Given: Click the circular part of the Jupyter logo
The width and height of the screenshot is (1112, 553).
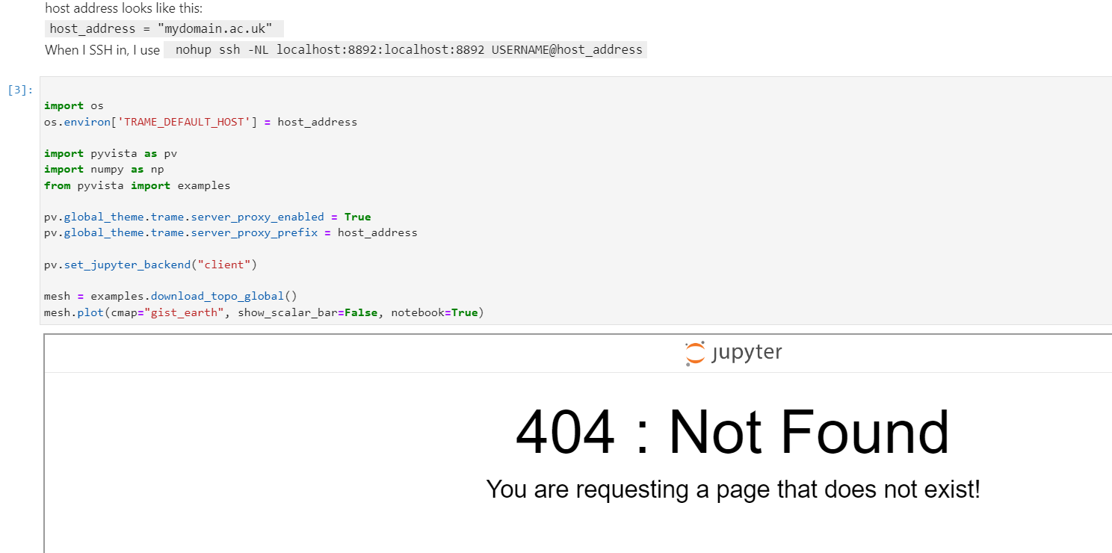Looking at the screenshot, I should 694,351.
